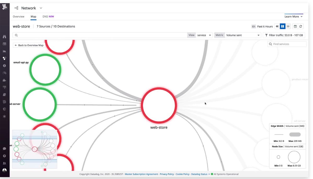Image resolution: width=313 pixels, height=179 pixels.
Task: Switch to the Overview tab
Action: pyautogui.click(x=19, y=16)
